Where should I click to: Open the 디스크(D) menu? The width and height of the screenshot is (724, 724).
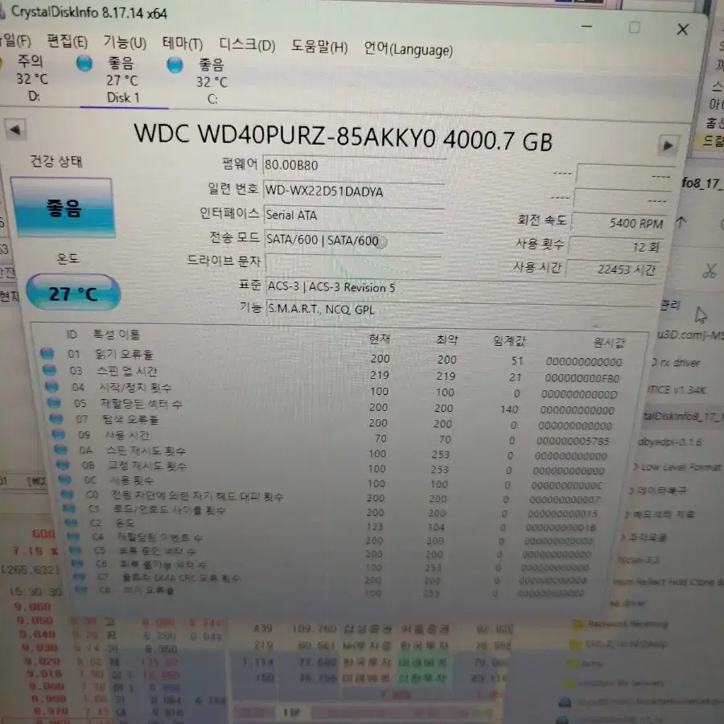click(247, 45)
